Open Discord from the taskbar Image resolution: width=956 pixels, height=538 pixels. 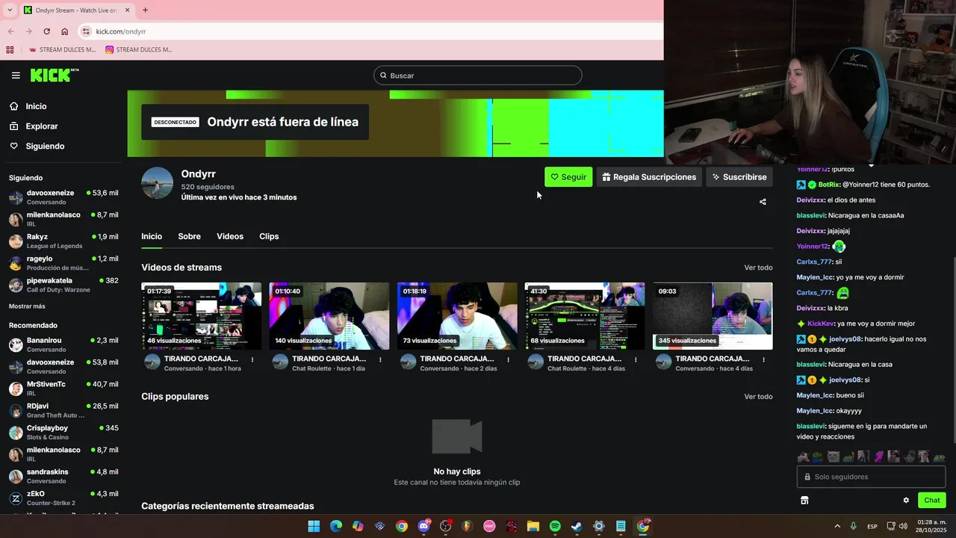(x=423, y=526)
